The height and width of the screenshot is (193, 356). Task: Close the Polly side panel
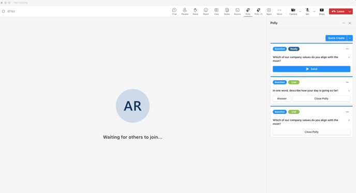coord(350,23)
